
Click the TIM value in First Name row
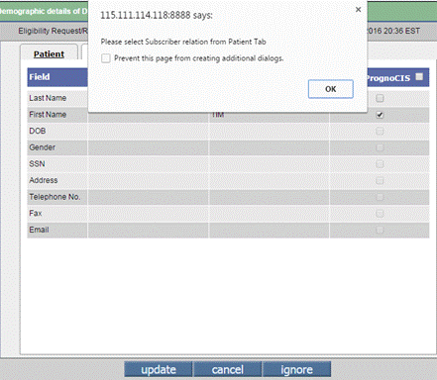coord(218,115)
